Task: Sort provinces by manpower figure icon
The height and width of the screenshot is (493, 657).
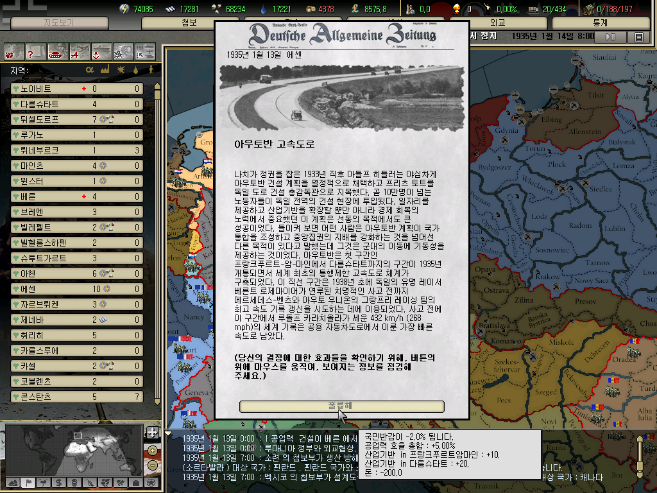Action: pos(151,69)
